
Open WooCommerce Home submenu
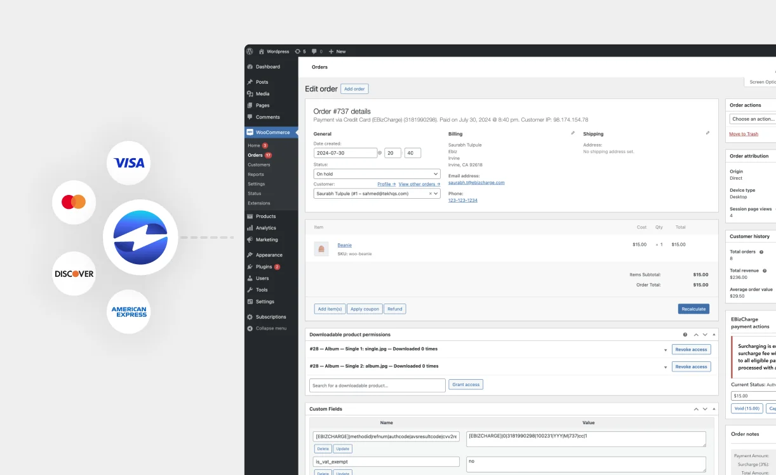point(254,145)
